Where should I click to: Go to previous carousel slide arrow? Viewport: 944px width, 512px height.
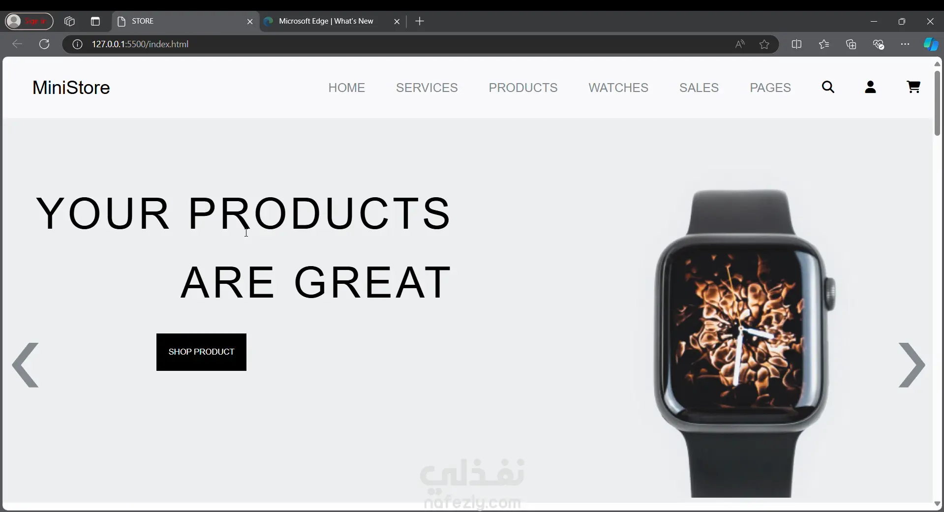[x=25, y=365]
